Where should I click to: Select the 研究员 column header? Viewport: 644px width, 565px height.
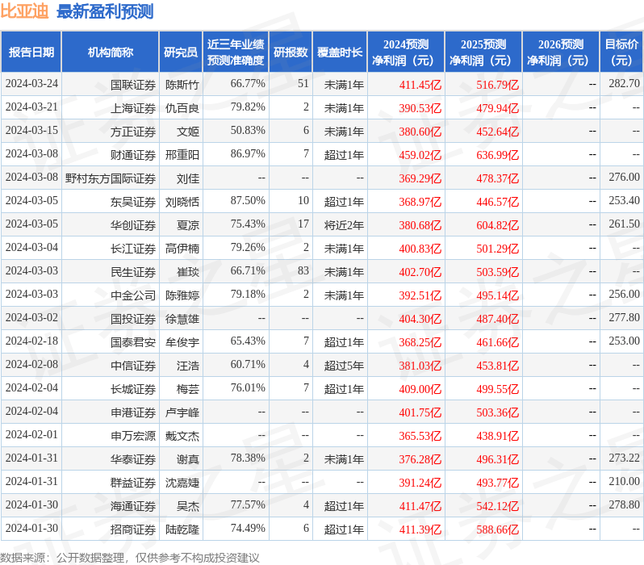click(x=180, y=52)
